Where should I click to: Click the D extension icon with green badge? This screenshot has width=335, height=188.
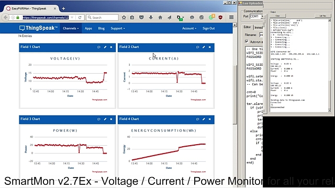coord(180,18)
